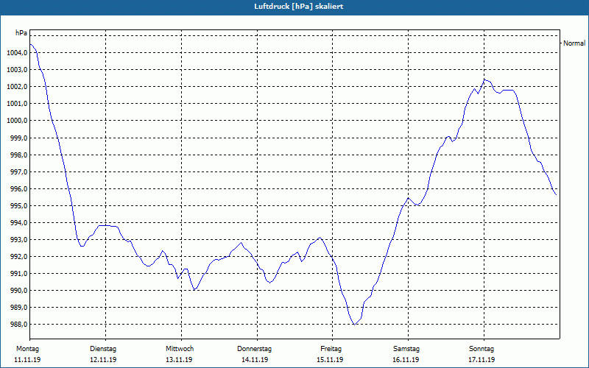Select the 1000,0 axis value
Image resolution: width=589 pixels, height=368 pixels.
click(x=17, y=121)
